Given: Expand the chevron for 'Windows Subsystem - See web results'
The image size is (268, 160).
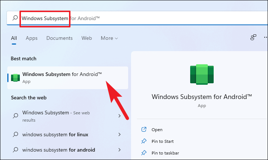Looking at the screenshot, I should tap(119, 116).
